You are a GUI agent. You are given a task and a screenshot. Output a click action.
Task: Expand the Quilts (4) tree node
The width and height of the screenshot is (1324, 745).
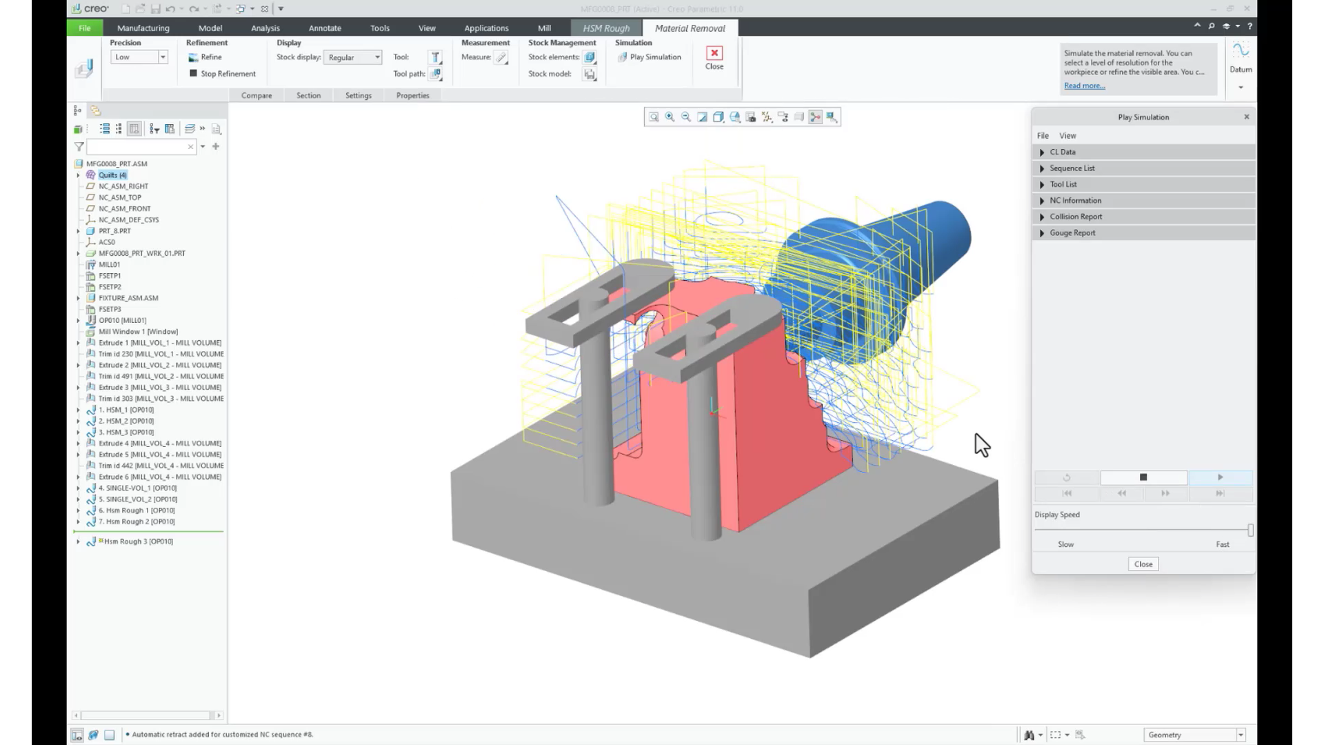click(x=78, y=175)
